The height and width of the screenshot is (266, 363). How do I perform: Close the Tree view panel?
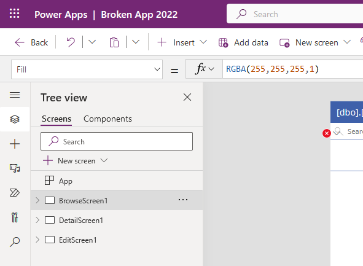tap(187, 97)
